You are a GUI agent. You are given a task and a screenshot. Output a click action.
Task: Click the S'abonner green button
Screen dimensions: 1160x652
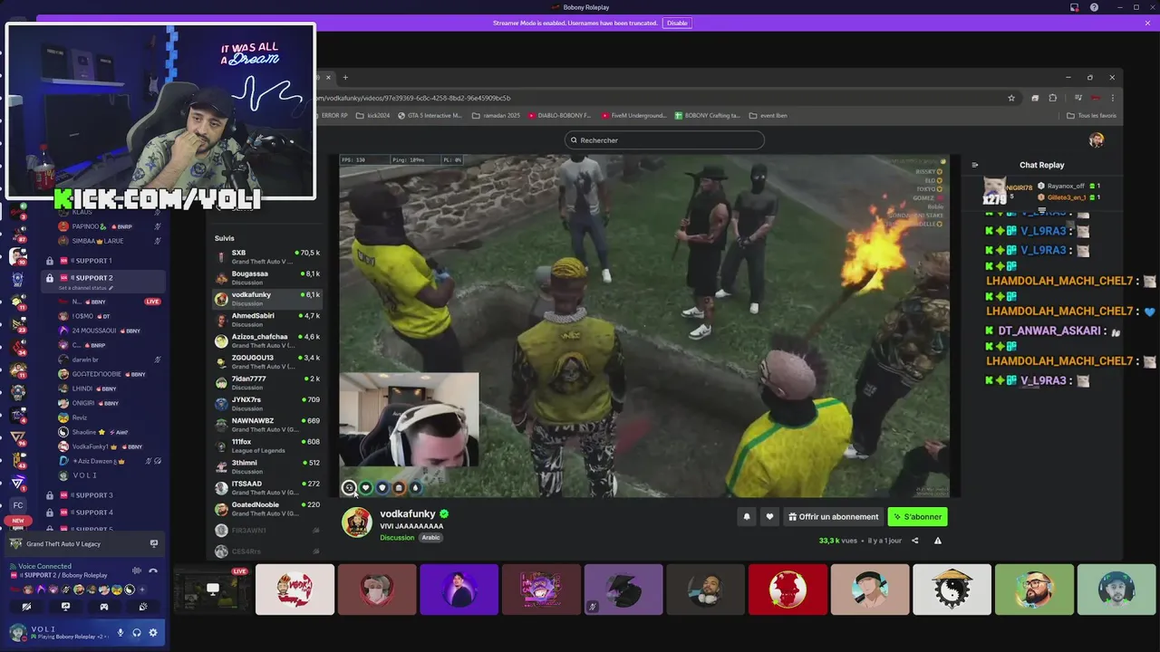coord(917,517)
